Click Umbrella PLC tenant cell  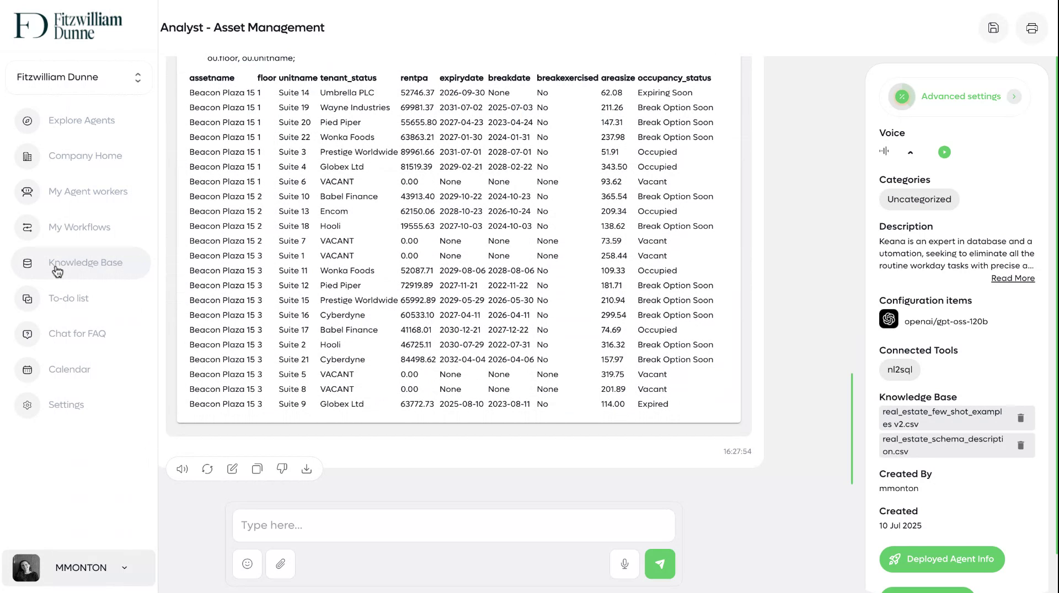tap(347, 93)
